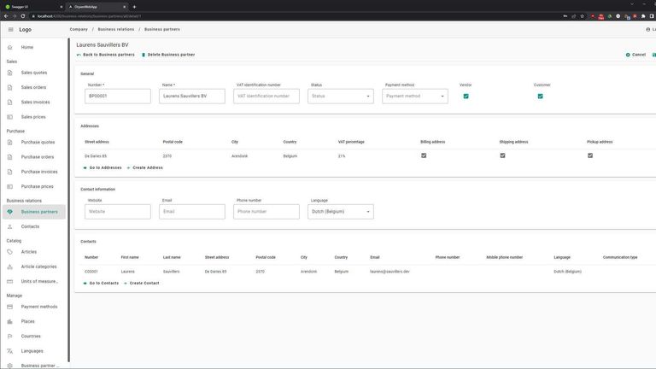The image size is (656, 369).
Task: Expand the Language dropdown showing Dutch (Belgium)
Action: tap(341, 211)
